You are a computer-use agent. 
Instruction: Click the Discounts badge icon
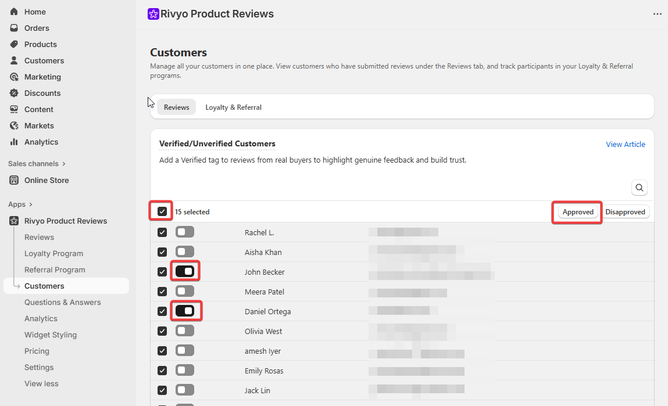(14, 93)
